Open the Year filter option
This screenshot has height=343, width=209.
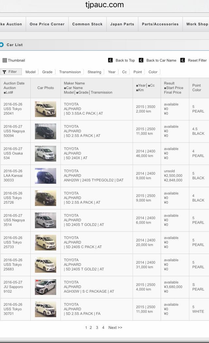click(x=112, y=72)
